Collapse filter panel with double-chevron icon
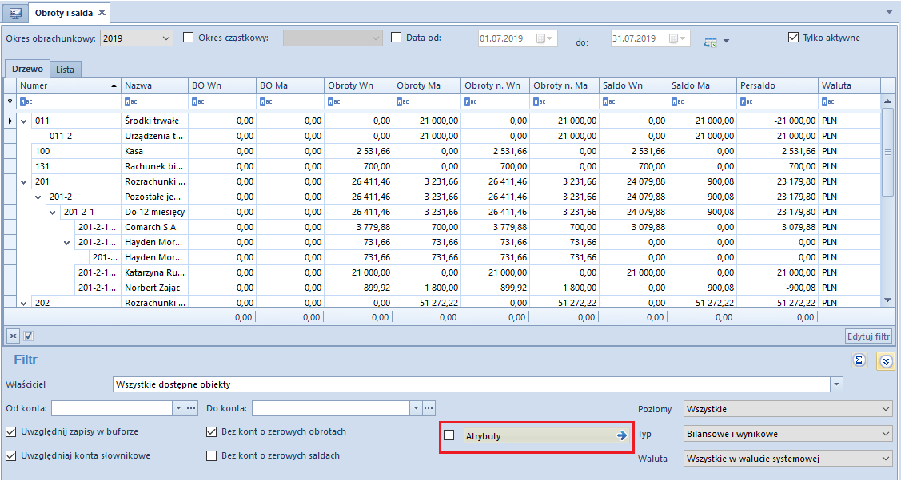The height and width of the screenshot is (481, 901). pyautogui.click(x=886, y=361)
